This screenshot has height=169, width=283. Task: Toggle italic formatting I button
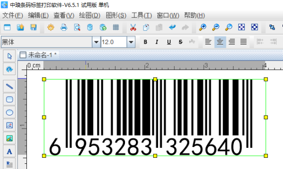click(157, 42)
